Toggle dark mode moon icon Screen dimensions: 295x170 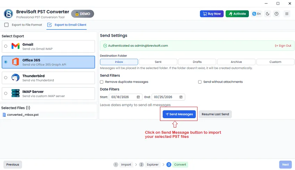[268, 14]
